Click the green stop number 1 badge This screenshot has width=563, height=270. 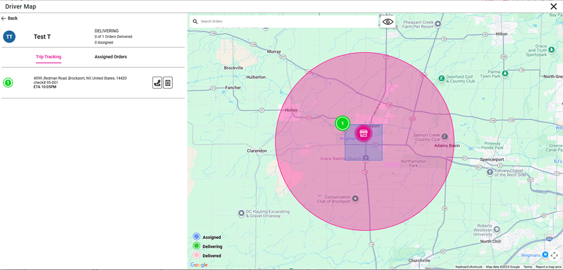[x=8, y=83]
